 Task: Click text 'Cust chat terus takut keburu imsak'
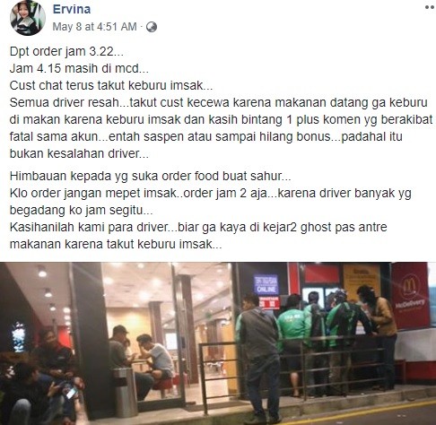[x=106, y=85]
